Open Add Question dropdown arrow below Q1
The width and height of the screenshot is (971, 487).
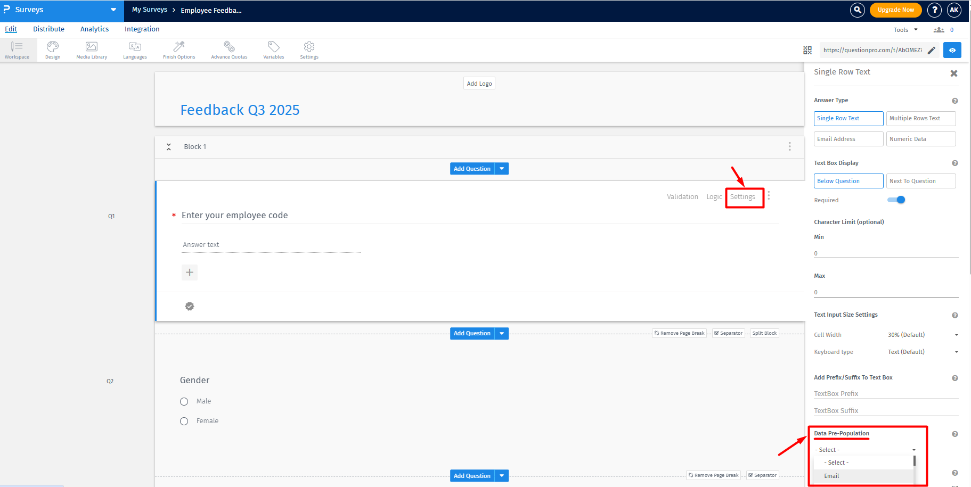[x=502, y=333]
